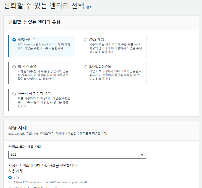The height and width of the screenshot is (188, 202).
Task: Click the 사용자 지정 신뢰 정책 card description
Action: click(x=44, y=102)
